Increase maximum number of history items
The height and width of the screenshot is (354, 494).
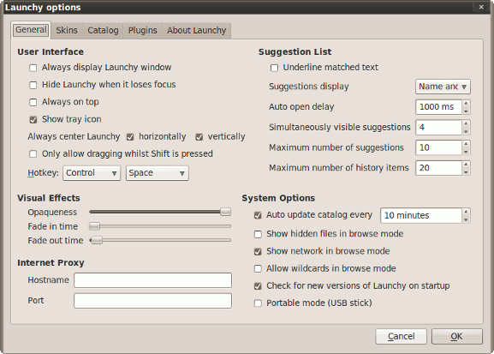point(466,164)
